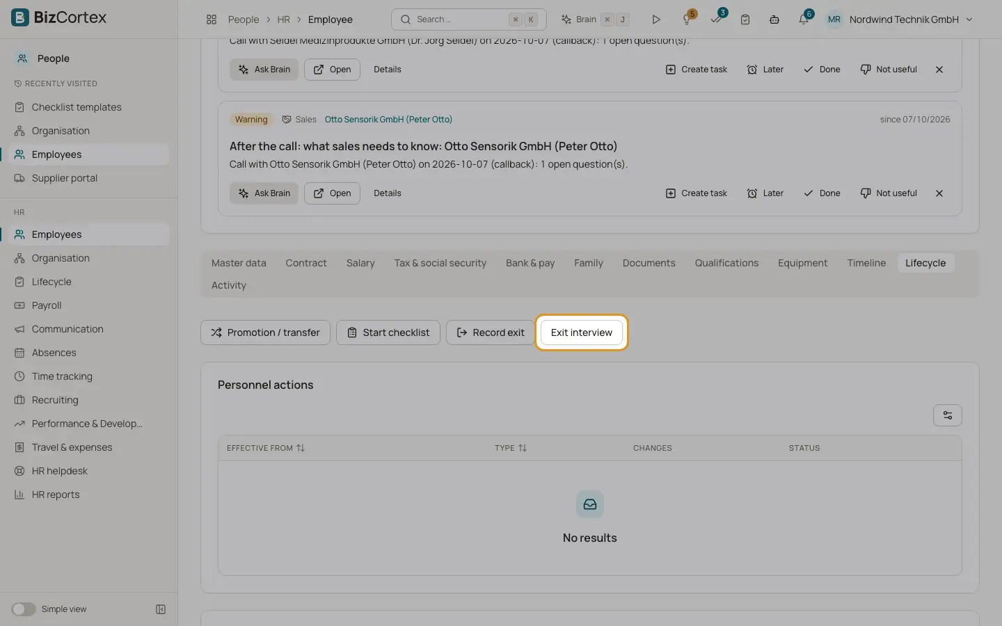Viewport: 1002px width, 626px height.
Task: Go to the Activity tab
Action: (229, 285)
